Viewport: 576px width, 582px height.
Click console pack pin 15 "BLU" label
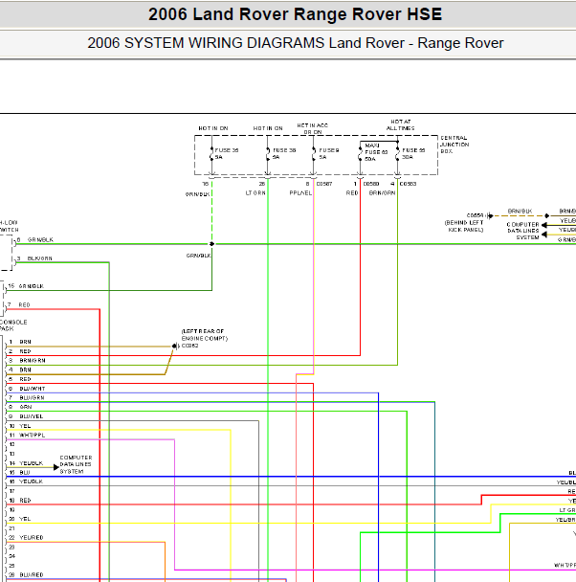(25, 473)
